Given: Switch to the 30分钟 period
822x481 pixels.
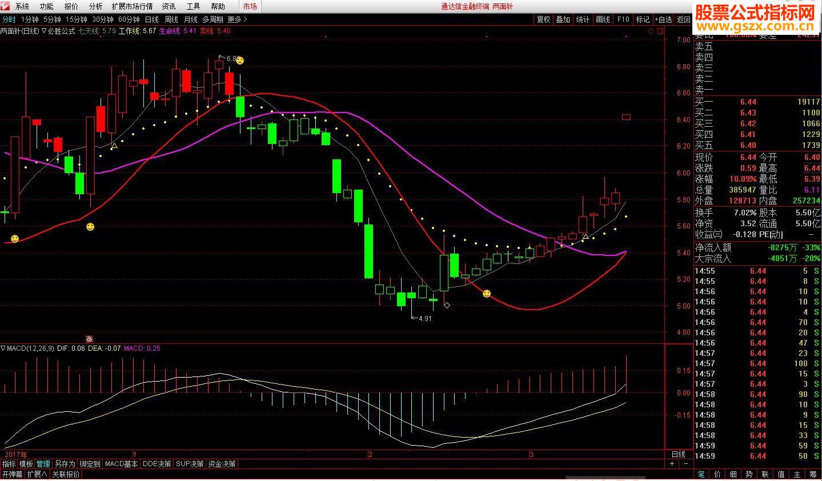Looking at the screenshot, I should tap(103, 19).
